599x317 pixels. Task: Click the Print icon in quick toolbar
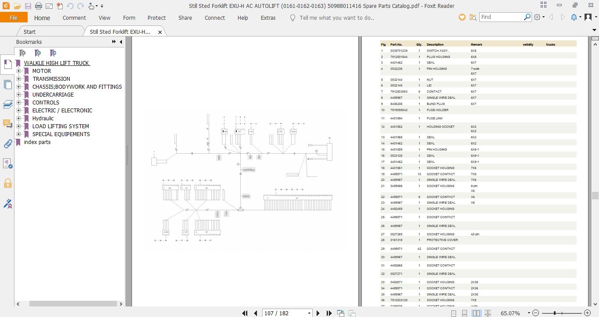tap(39, 6)
